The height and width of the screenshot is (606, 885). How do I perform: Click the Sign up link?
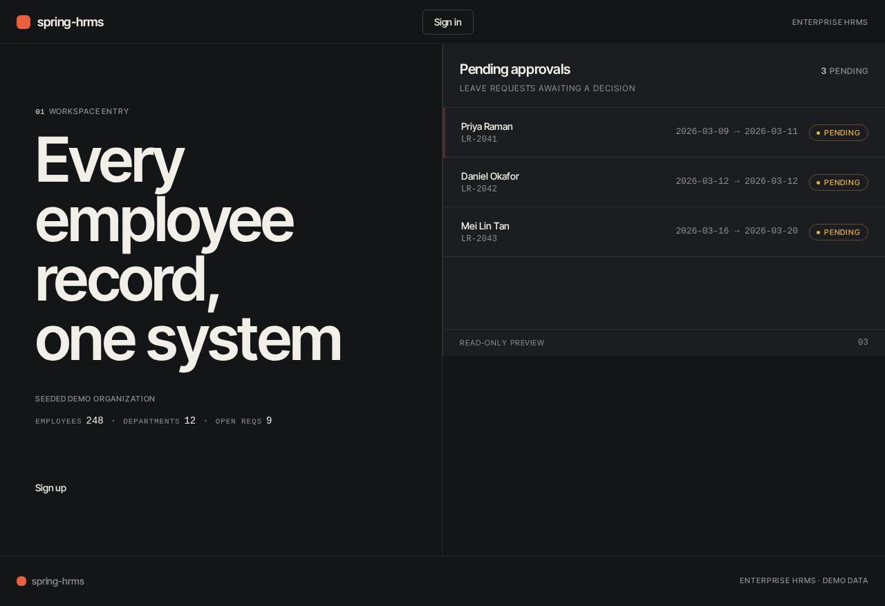pyautogui.click(x=50, y=488)
